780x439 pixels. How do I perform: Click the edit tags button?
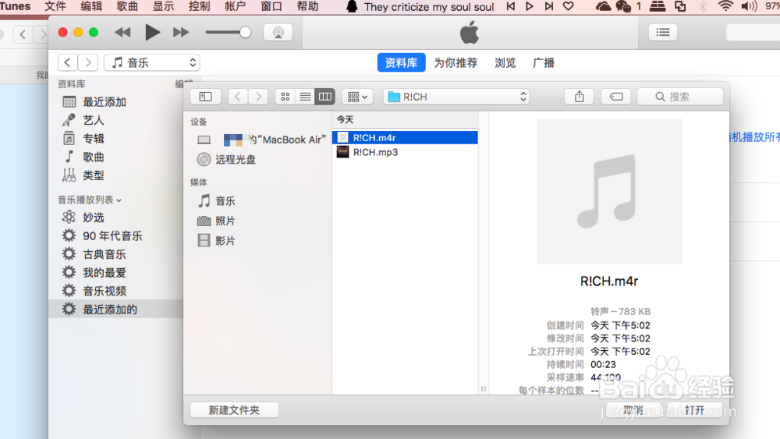click(616, 97)
